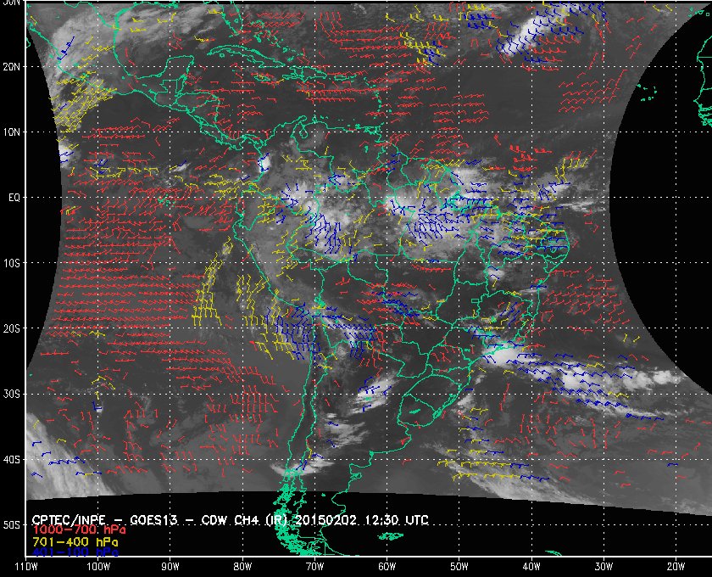Click the 60W longitude axis label
This screenshot has width=712, height=577.
387,565
